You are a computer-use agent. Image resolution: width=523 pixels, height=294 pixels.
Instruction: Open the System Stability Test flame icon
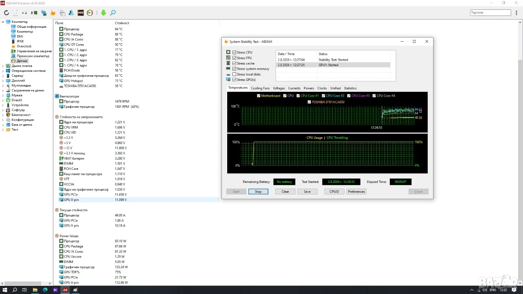(53, 13)
